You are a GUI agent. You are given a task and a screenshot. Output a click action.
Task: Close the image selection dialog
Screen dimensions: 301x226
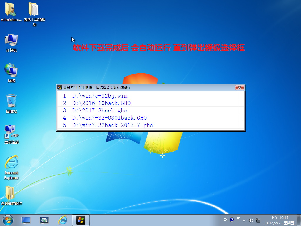(x=240, y=87)
